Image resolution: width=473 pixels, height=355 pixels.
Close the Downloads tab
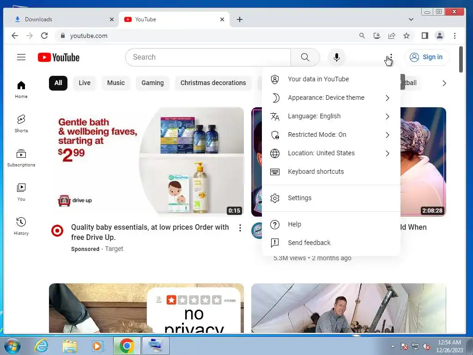coord(112,19)
